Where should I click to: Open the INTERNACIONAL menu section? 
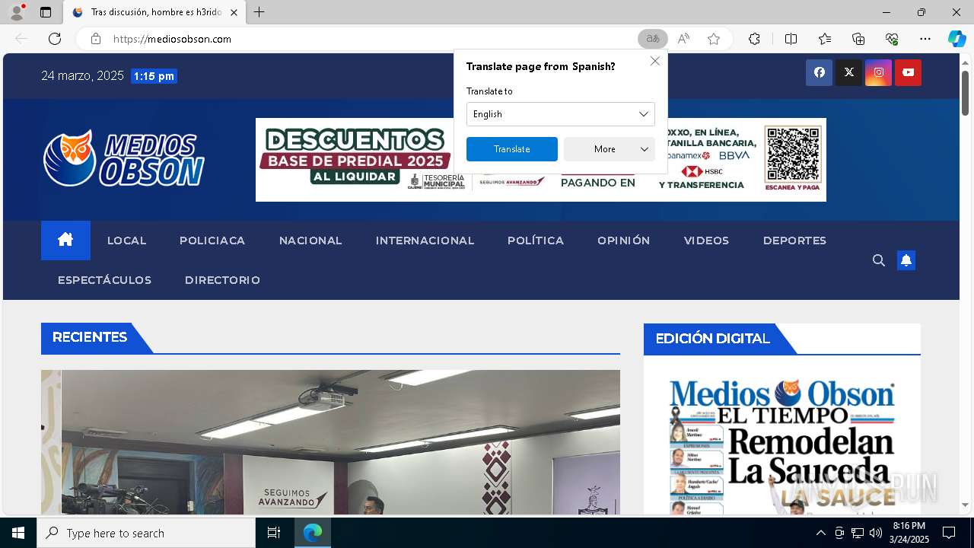point(425,241)
